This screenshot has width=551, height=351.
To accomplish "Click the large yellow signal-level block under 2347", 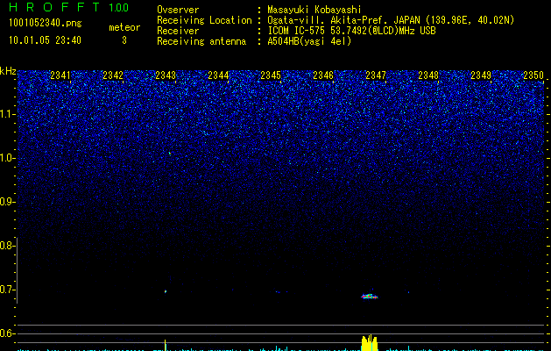I will coord(370,343).
